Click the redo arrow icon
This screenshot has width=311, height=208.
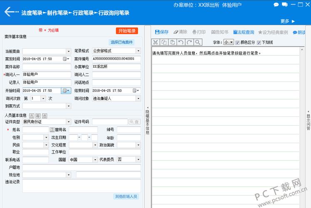click(189, 42)
